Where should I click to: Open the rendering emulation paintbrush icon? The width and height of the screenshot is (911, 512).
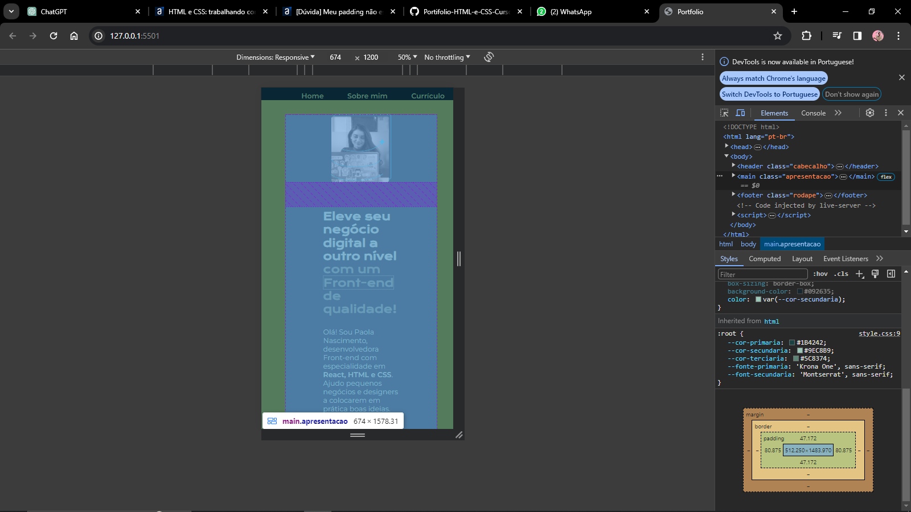tap(875, 274)
